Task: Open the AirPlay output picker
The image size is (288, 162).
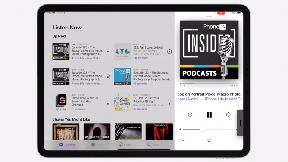Action: coord(209,140)
